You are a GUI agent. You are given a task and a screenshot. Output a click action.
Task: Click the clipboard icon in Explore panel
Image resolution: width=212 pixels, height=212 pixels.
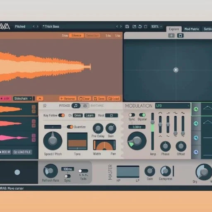pyautogui.click(x=180, y=36)
